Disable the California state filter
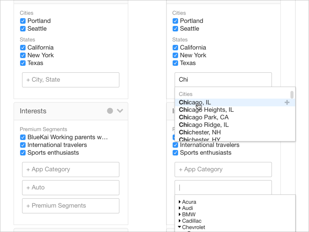Image resolution: width=309 pixels, height=232 pixels. coord(23,48)
